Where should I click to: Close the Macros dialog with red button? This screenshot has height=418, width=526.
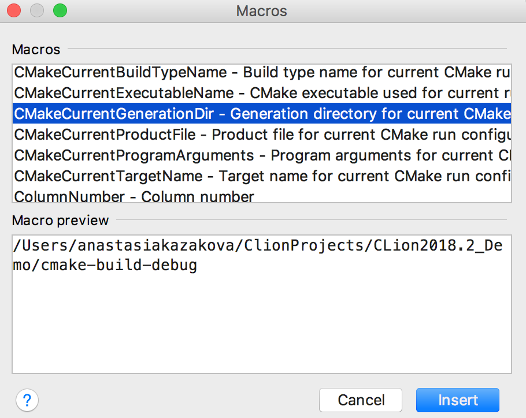tap(14, 10)
